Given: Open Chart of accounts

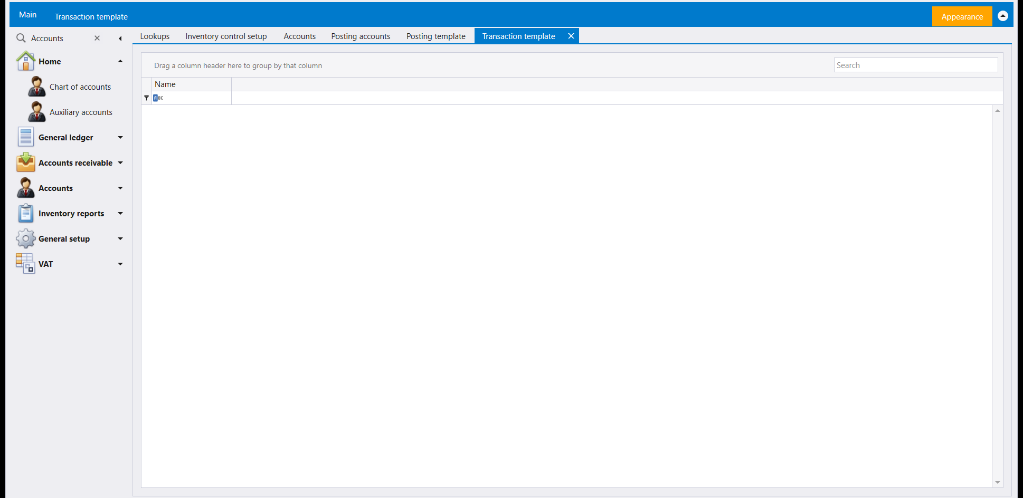Looking at the screenshot, I should click(x=80, y=87).
